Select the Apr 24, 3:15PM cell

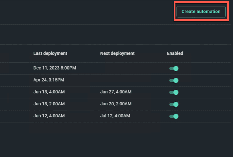(49, 80)
